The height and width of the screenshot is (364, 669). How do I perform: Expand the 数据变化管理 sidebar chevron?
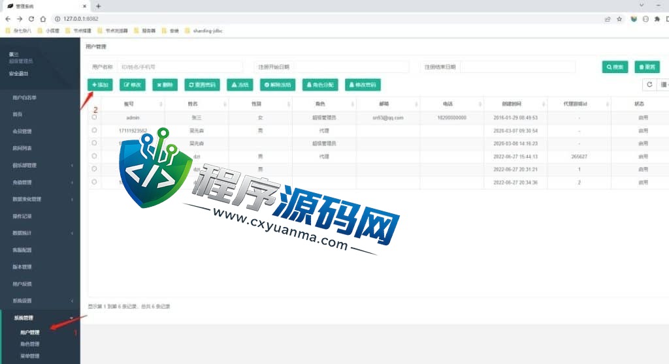[x=72, y=199]
